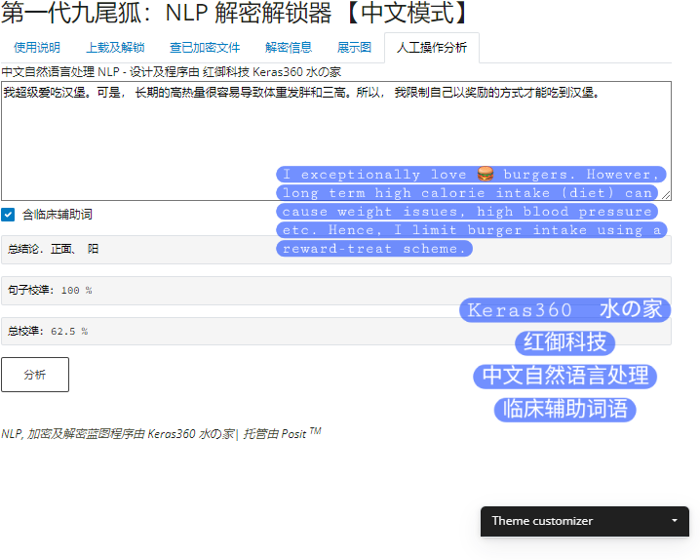Click the blue 临床辅助词 label
The width and height of the screenshot is (700, 560).
tap(565, 409)
